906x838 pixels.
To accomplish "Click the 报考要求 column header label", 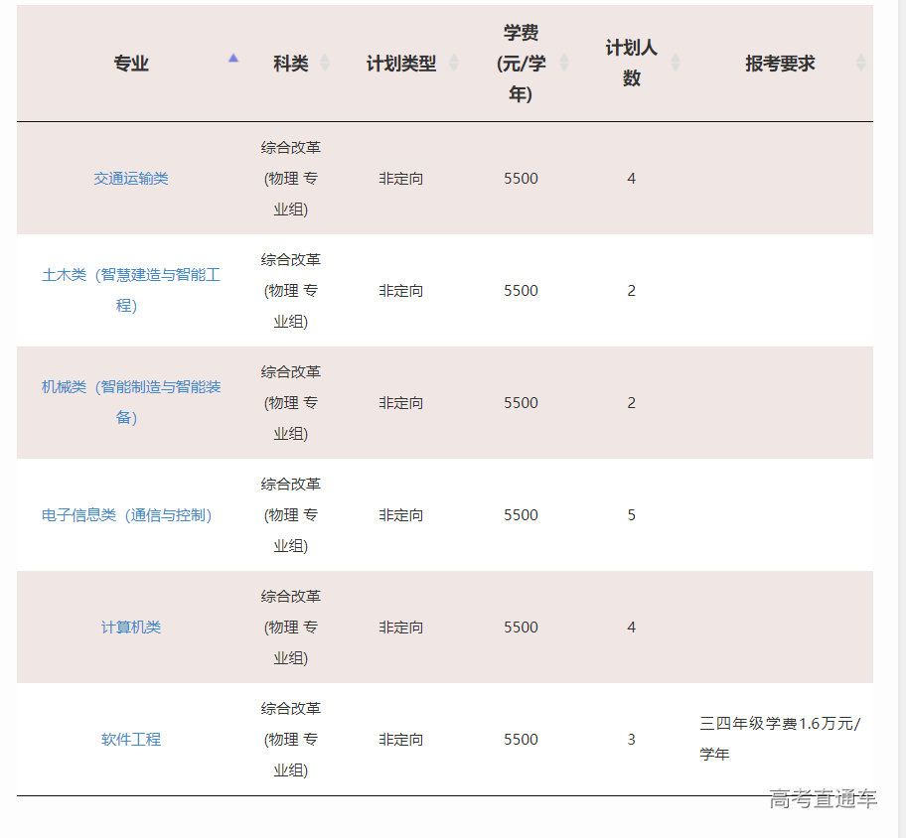I will click(x=780, y=64).
